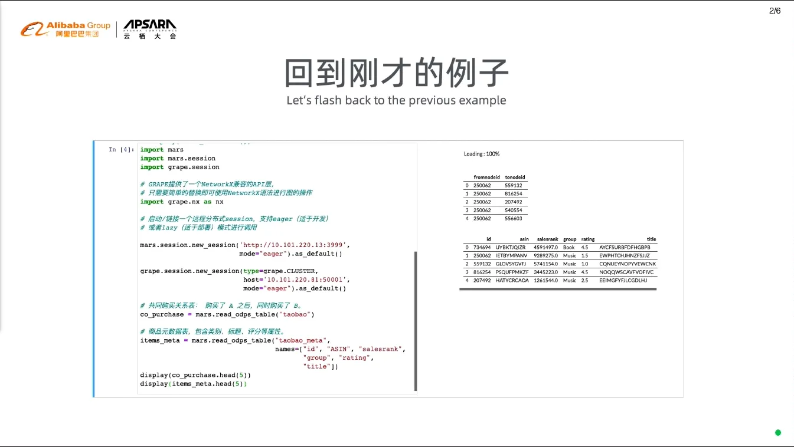Click the tonodeid cell 816254 in the first table

514,193
